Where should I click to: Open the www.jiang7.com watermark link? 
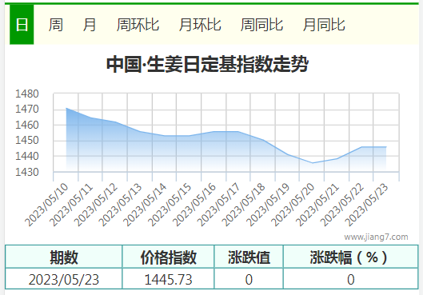[x=376, y=237]
